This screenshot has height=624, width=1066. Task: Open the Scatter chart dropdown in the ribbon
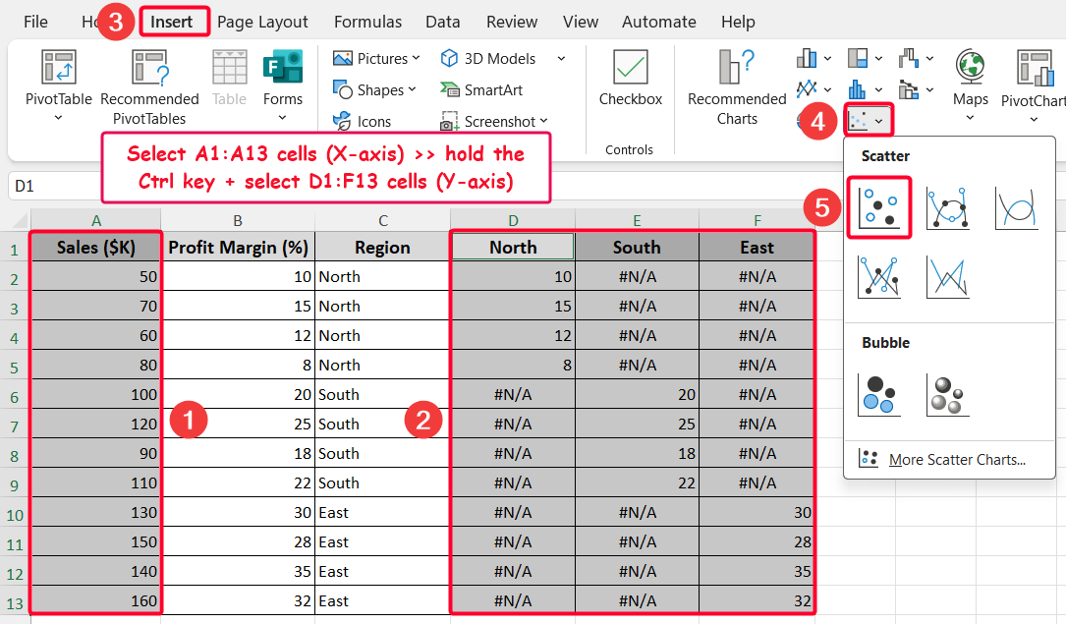tap(869, 121)
